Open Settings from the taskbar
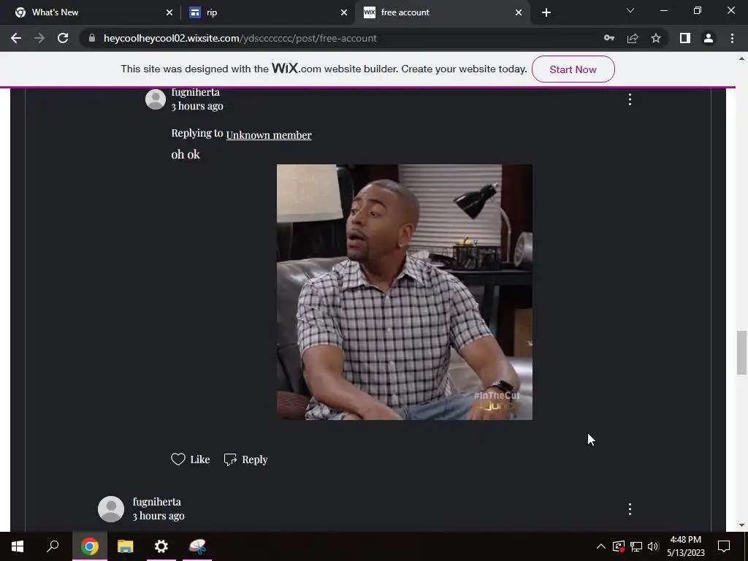Screen dimensions: 748x561 (x=161, y=546)
